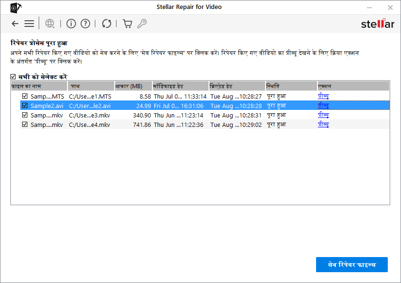Click the blue save repaired files button
Screen dimensions: 401x283
pos(351,265)
